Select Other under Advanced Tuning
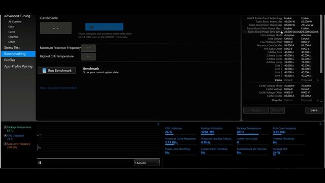 coord(11,42)
